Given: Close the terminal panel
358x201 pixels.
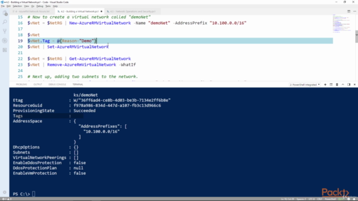Looking at the screenshot, I should (355, 84).
